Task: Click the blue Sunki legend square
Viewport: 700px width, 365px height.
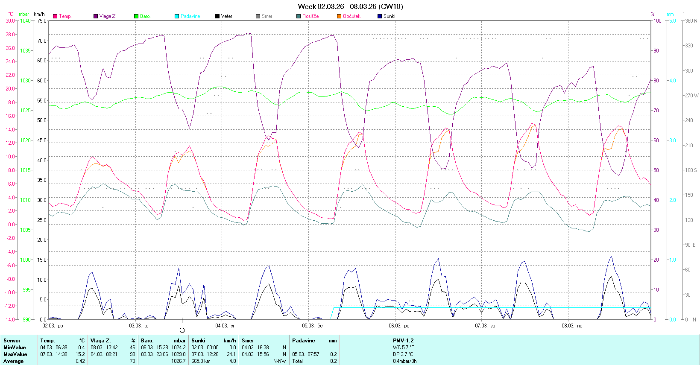Action: pos(380,16)
